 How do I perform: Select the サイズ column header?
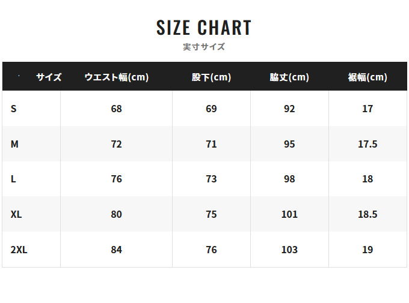pyautogui.click(x=49, y=77)
